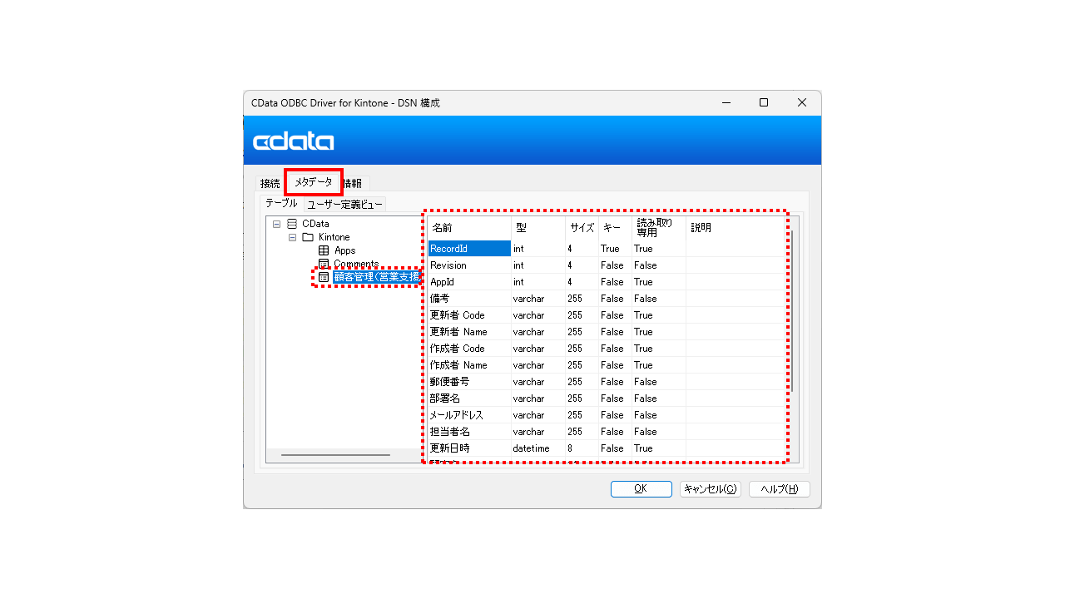This screenshot has width=1065, height=599.
Task: Select the 更新者 Code row
Action: (606, 315)
